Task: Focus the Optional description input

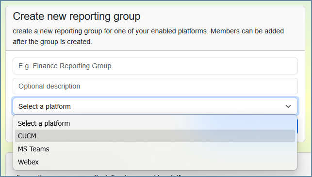Action: tap(155, 86)
